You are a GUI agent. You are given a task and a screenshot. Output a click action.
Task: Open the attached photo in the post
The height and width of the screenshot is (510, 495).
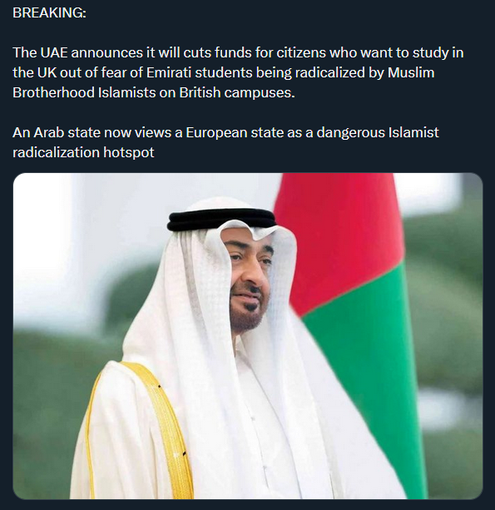click(x=248, y=335)
